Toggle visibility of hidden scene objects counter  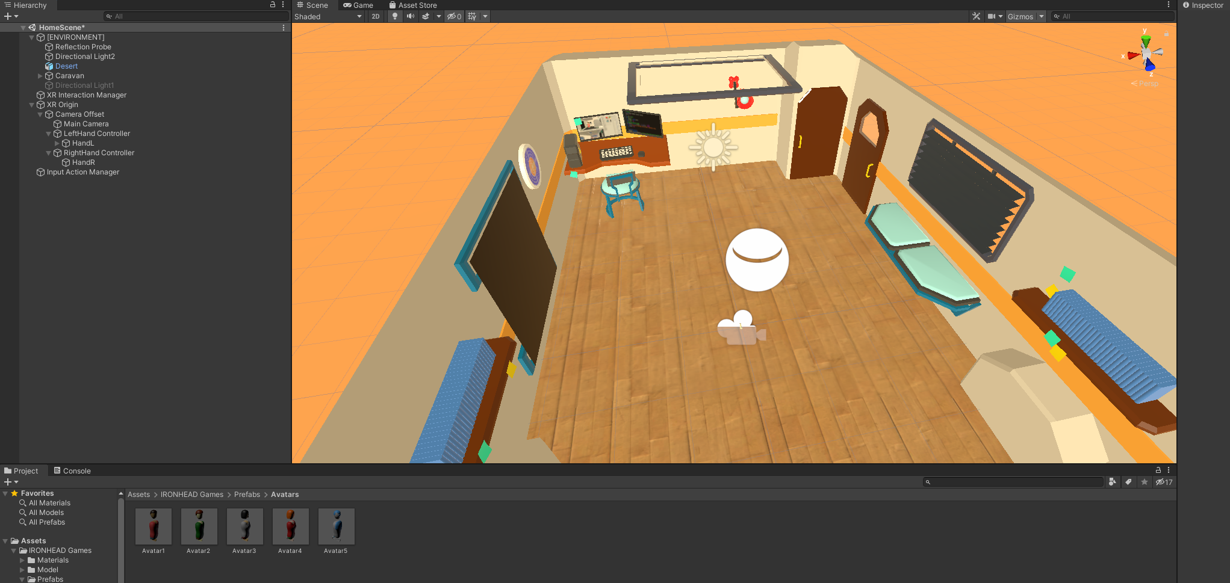pyautogui.click(x=453, y=16)
